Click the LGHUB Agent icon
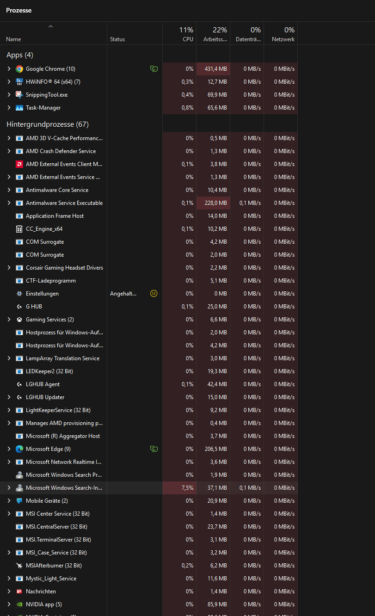Image resolution: width=375 pixels, height=616 pixels. (19, 384)
